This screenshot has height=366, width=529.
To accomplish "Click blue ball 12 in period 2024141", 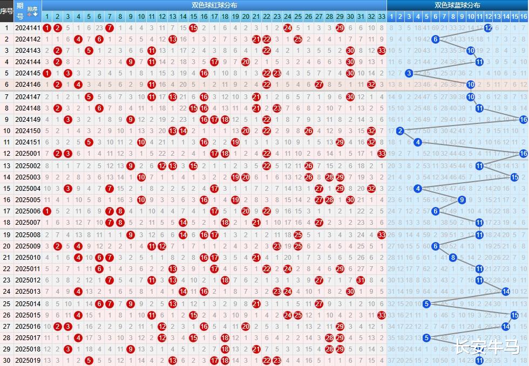I will pos(488,28).
